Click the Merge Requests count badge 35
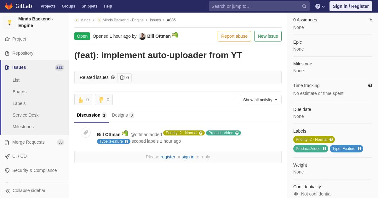Viewport: 378px width, 198px height. pyautogui.click(x=60, y=142)
